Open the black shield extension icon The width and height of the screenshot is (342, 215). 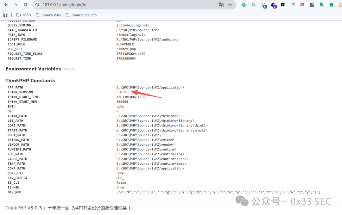point(283,5)
